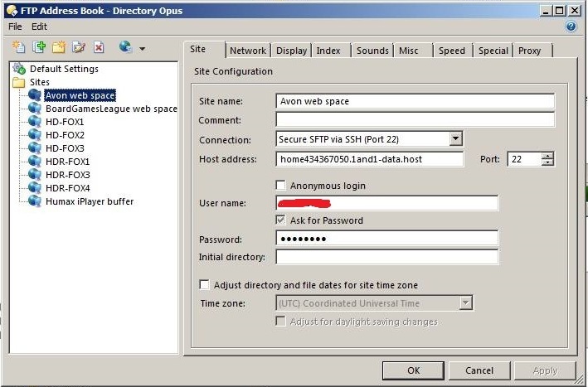Click the New site entry toolbar icon
This screenshot has width=588, height=387.
coord(18,47)
